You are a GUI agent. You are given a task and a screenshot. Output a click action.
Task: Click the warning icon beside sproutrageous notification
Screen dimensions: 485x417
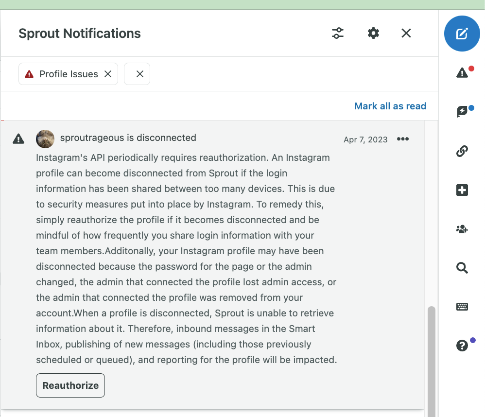pos(18,139)
